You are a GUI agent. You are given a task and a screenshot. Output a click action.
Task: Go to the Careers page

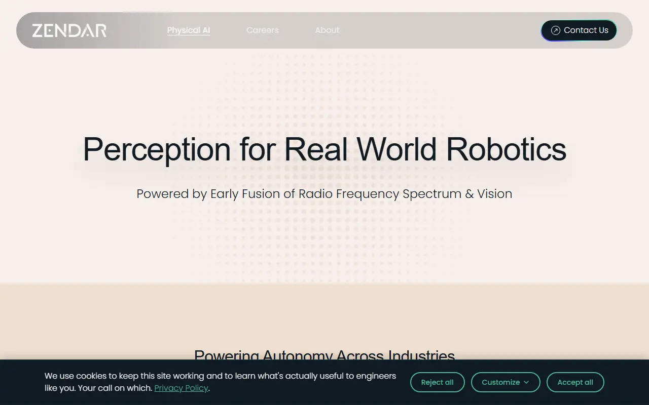[x=263, y=30]
